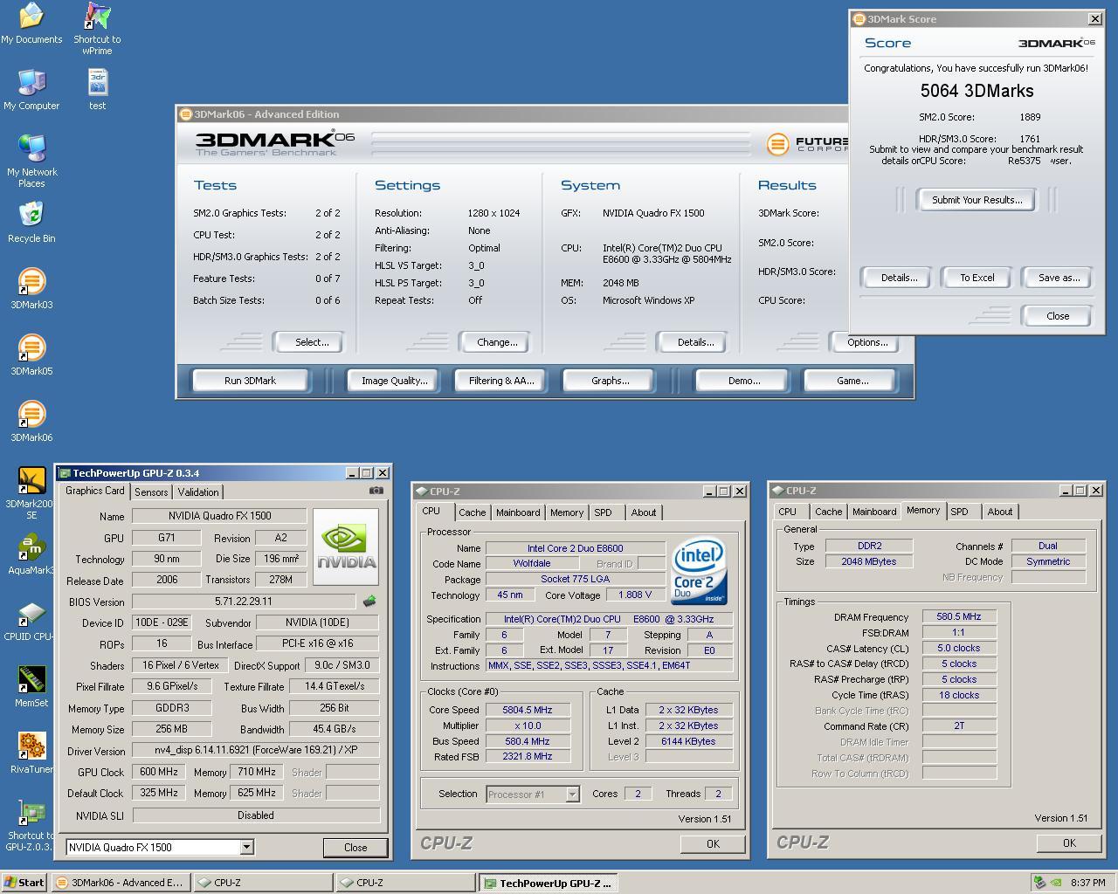Close the 3DMark Score dialog via Close button
This screenshot has height=894, width=1118.
pos(1057,316)
